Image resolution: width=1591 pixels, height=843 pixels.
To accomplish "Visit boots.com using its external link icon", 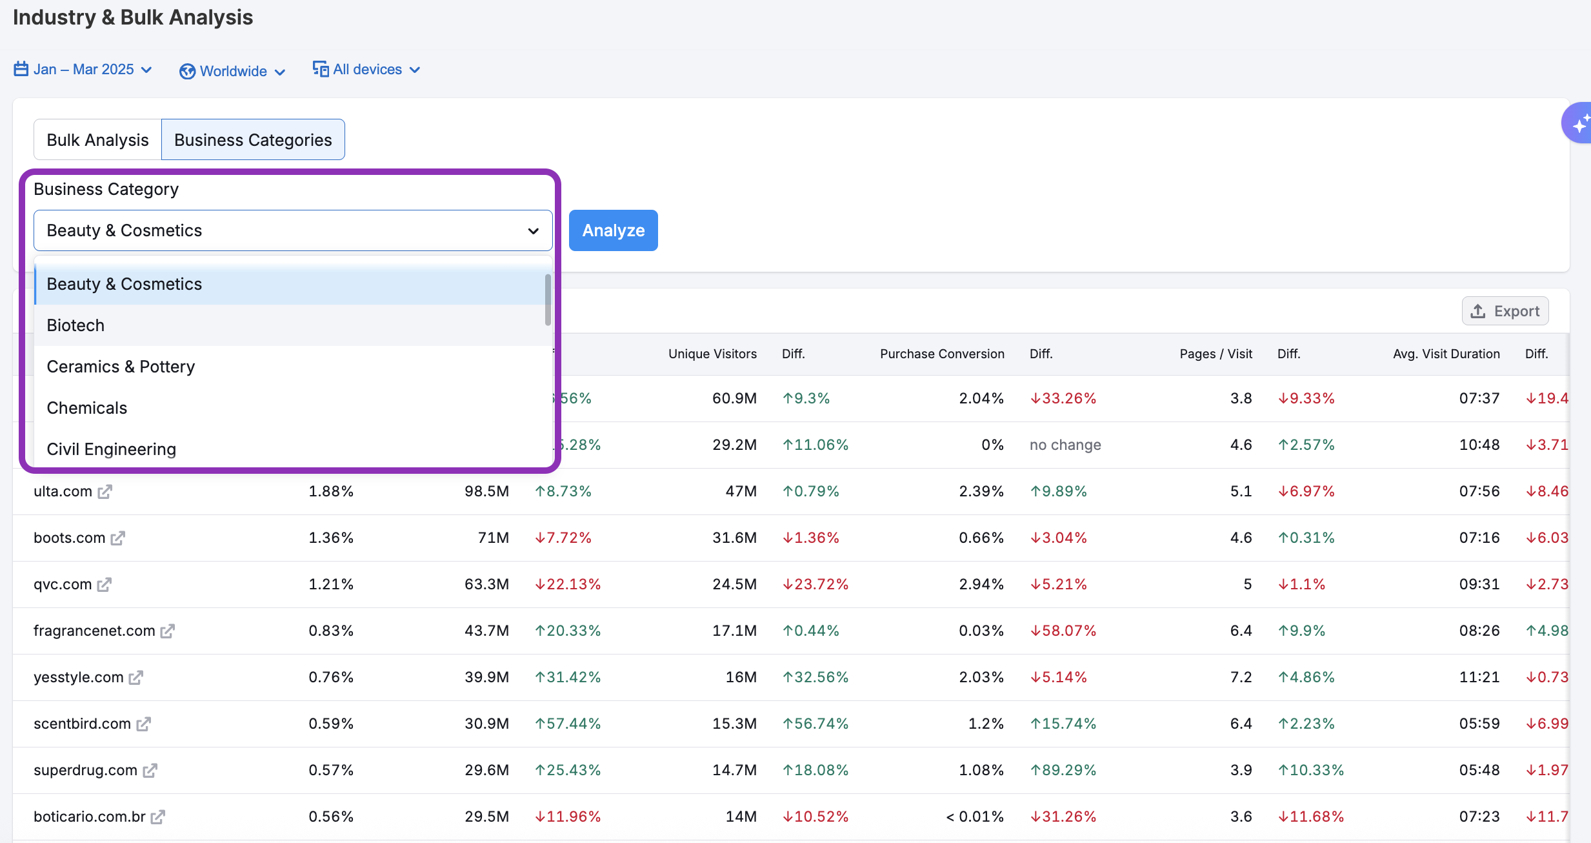I will (119, 538).
